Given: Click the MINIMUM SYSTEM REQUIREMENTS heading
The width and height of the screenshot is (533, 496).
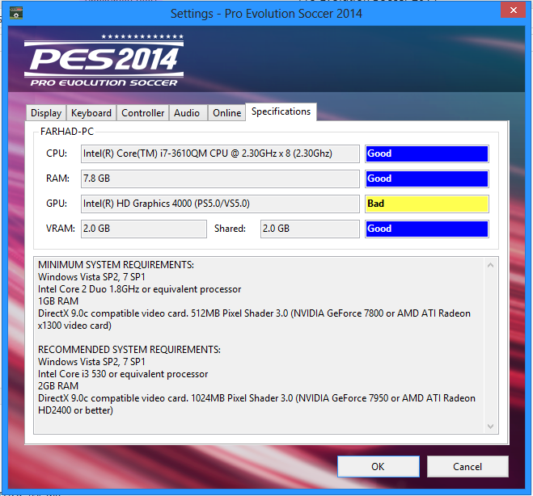Looking at the screenshot, I should point(116,265).
